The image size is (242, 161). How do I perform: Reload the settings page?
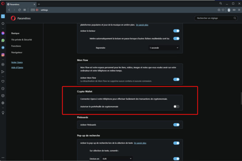(19, 10)
